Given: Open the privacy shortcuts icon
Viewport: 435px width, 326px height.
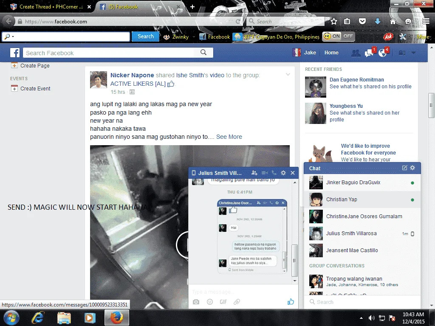Looking at the screenshot, I should (402, 53).
